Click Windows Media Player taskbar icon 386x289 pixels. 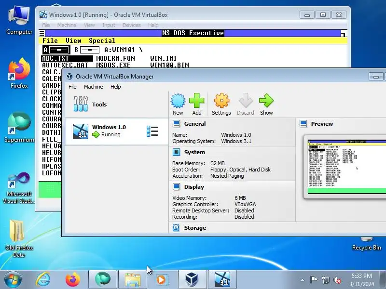pyautogui.click(x=162, y=280)
